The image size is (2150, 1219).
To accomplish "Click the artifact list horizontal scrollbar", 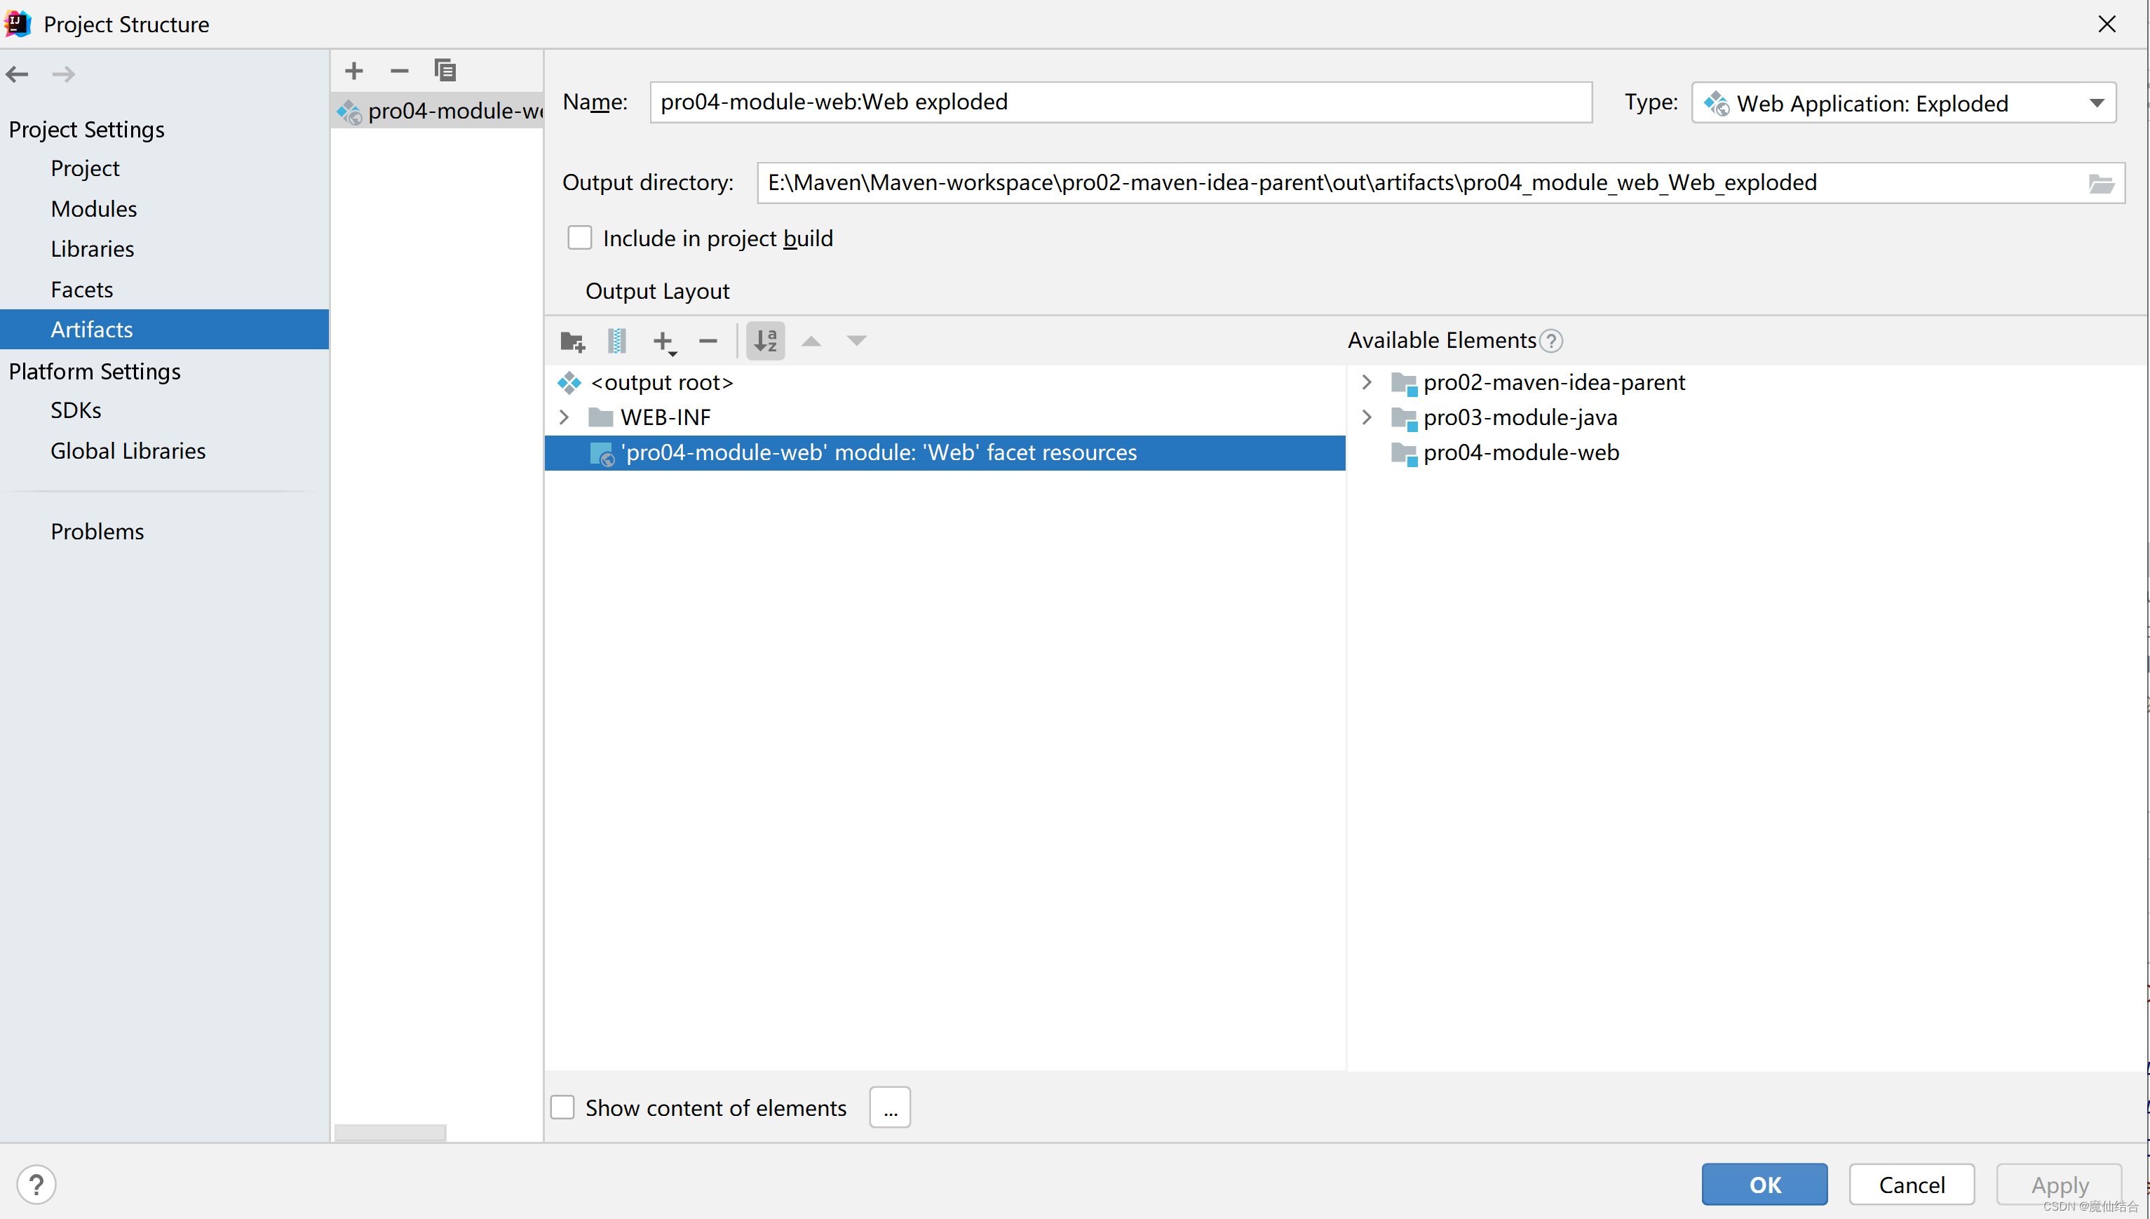I will tap(390, 1132).
